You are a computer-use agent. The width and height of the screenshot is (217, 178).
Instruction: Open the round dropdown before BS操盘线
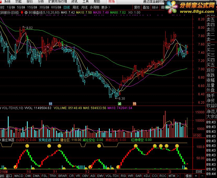[26, 13]
